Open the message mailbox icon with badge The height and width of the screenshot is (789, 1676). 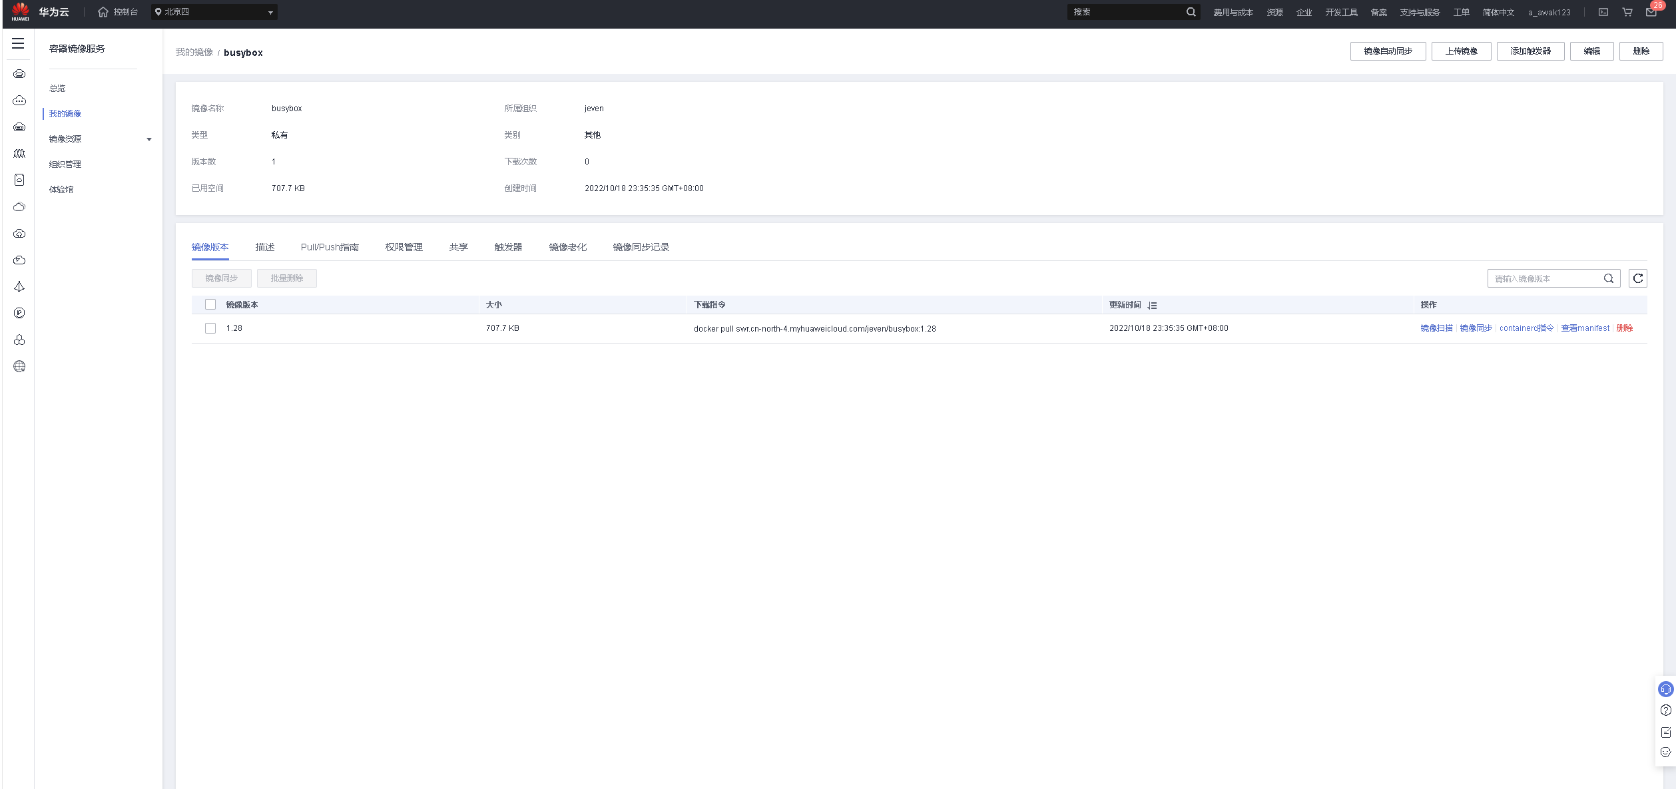(1651, 12)
